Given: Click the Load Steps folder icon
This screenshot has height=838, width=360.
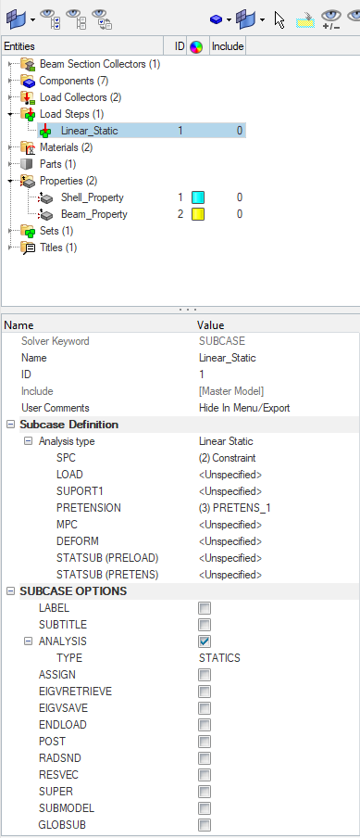Looking at the screenshot, I should [x=29, y=114].
